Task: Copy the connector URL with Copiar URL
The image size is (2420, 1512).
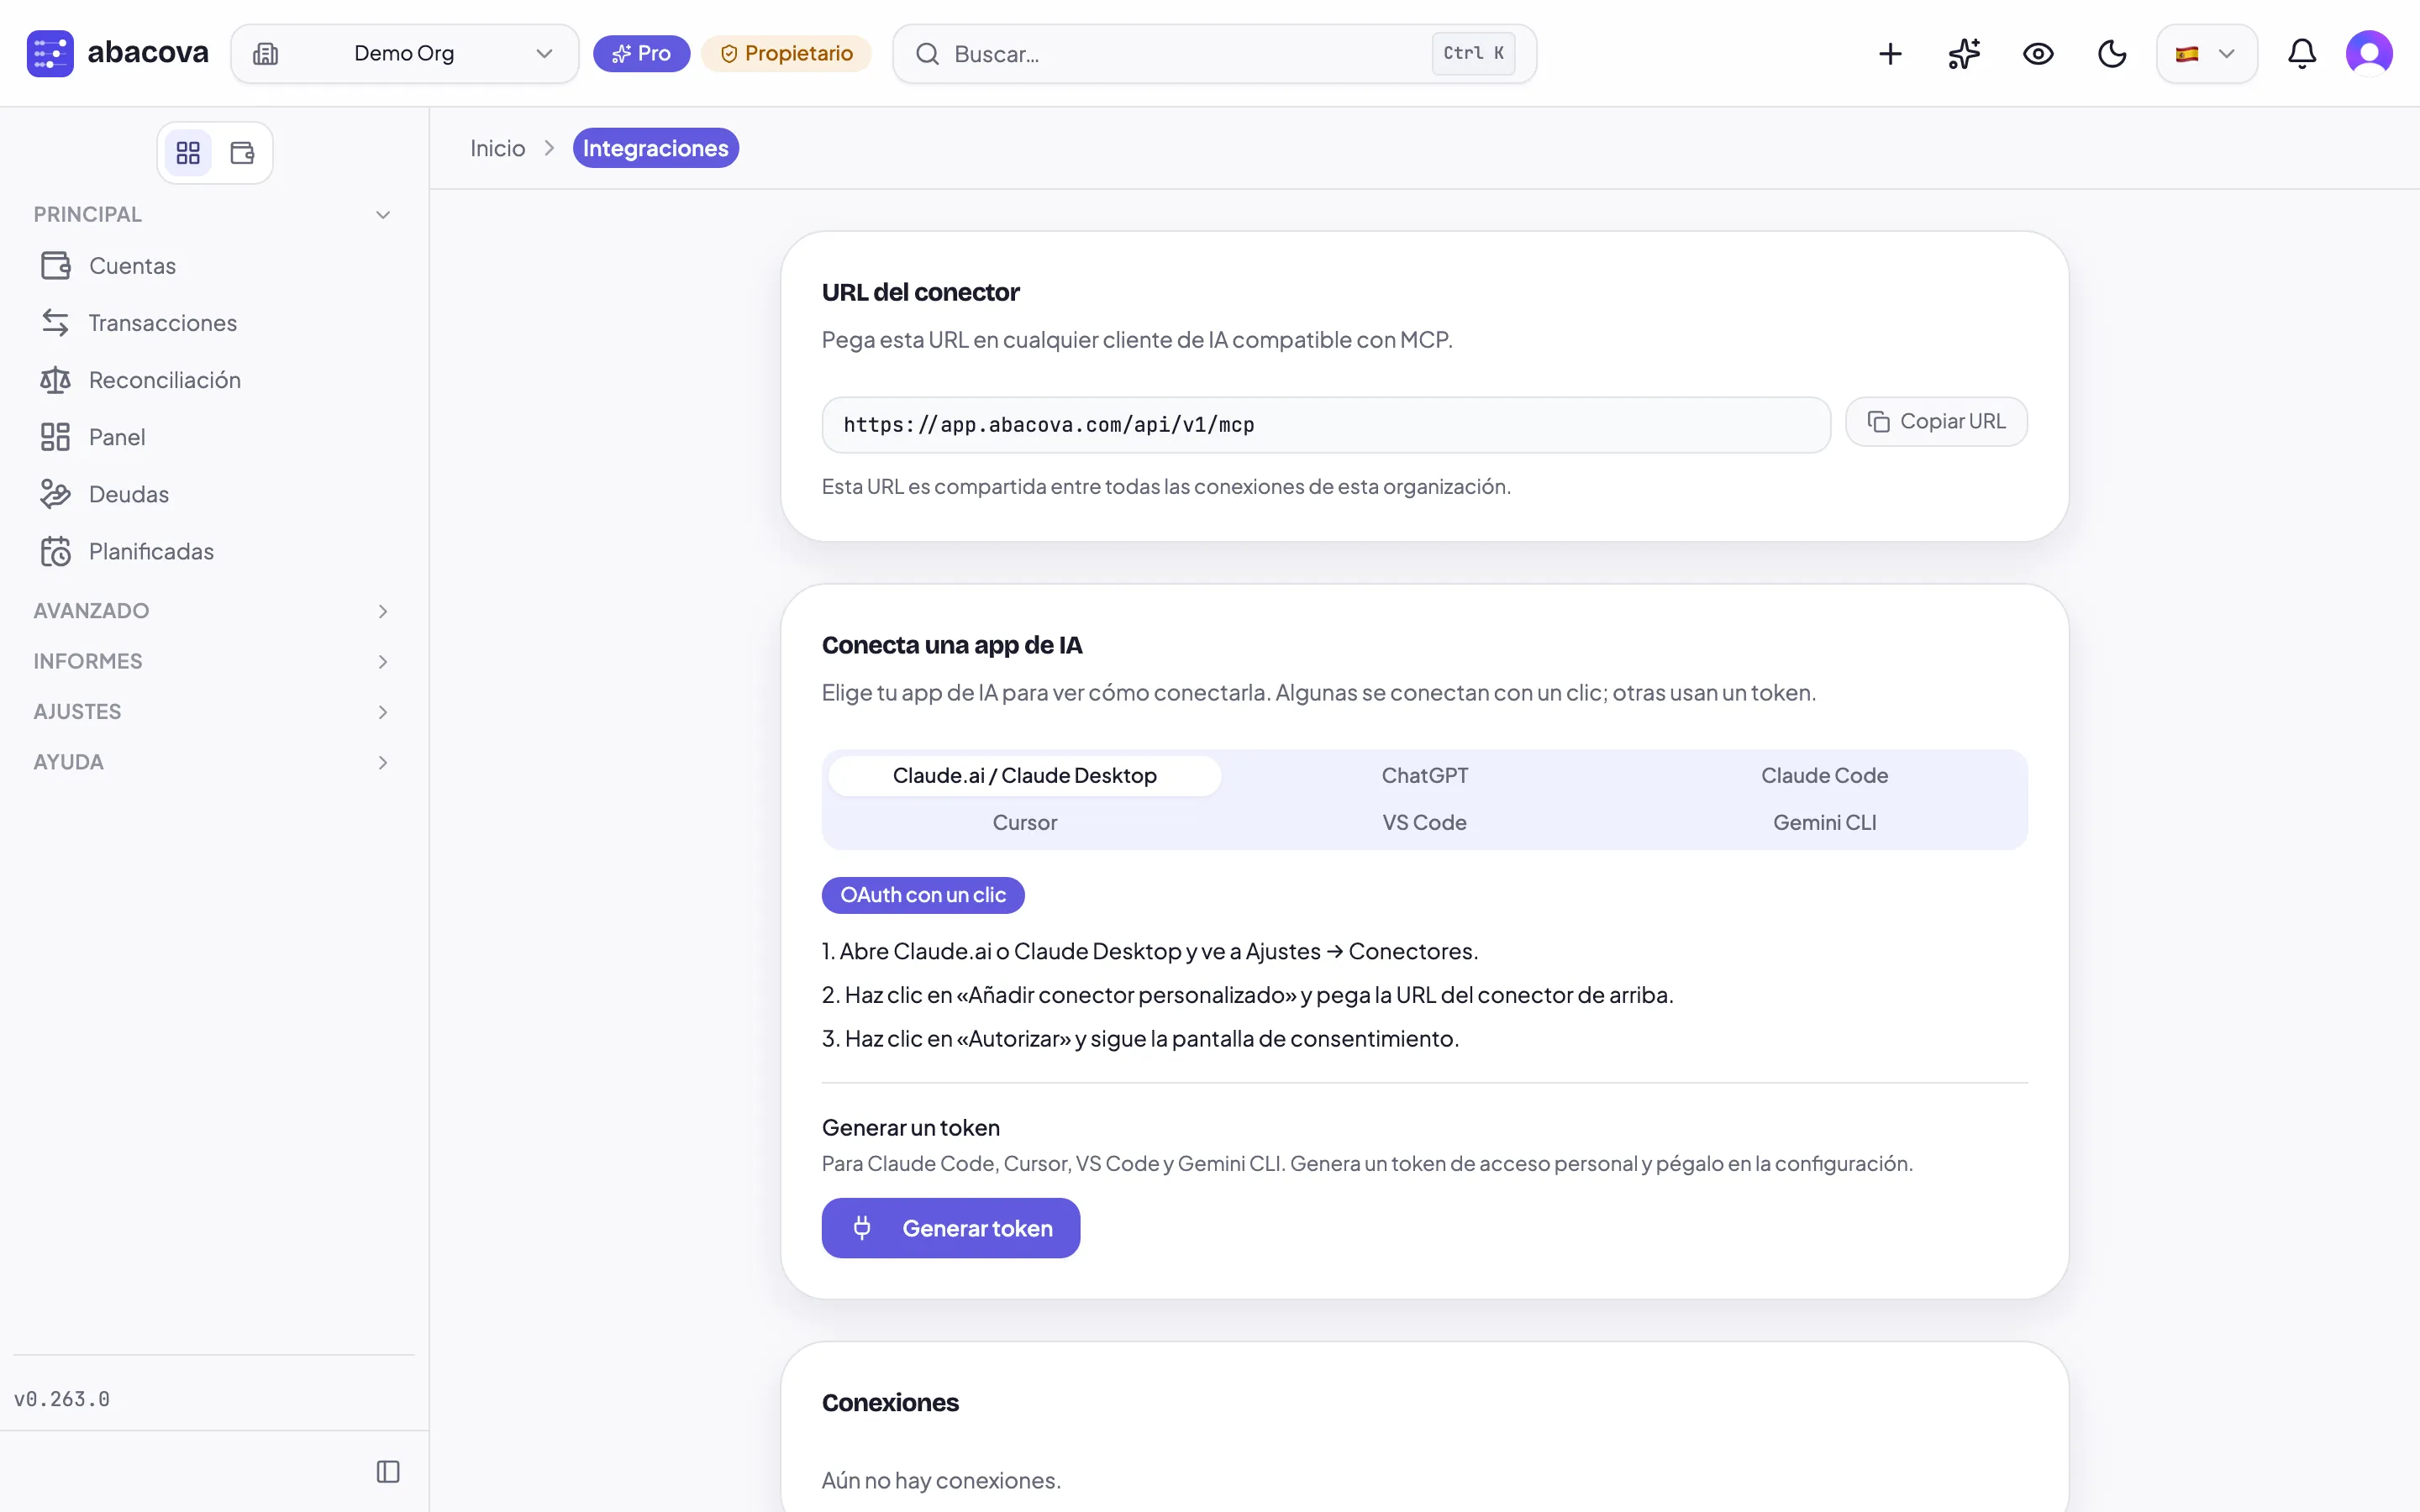Action: click(1936, 422)
